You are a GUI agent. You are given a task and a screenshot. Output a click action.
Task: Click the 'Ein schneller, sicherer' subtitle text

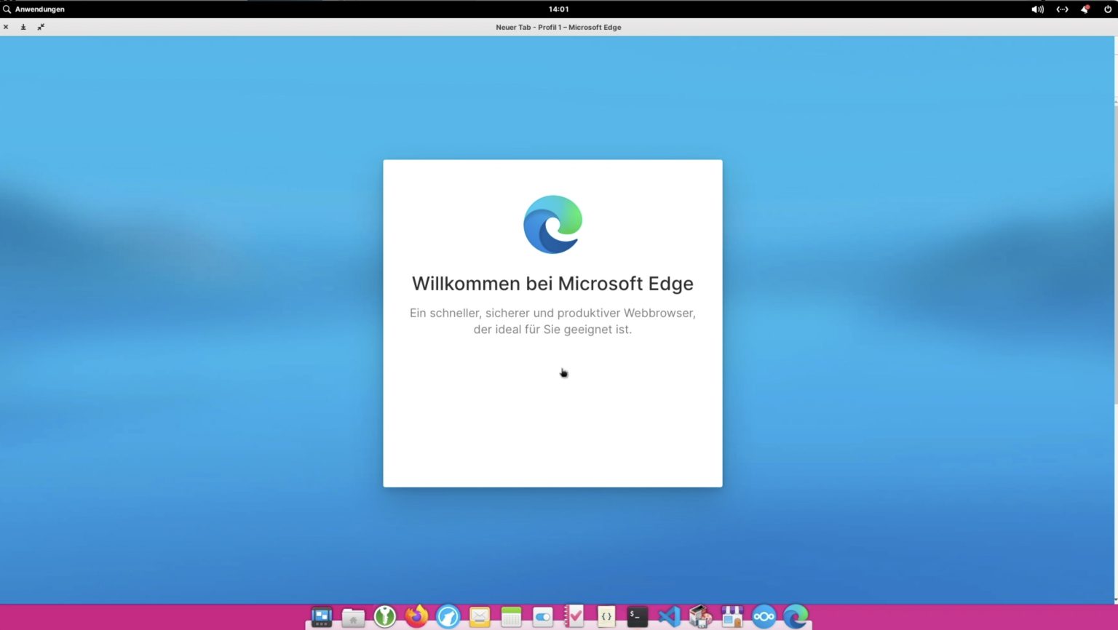coord(552,321)
